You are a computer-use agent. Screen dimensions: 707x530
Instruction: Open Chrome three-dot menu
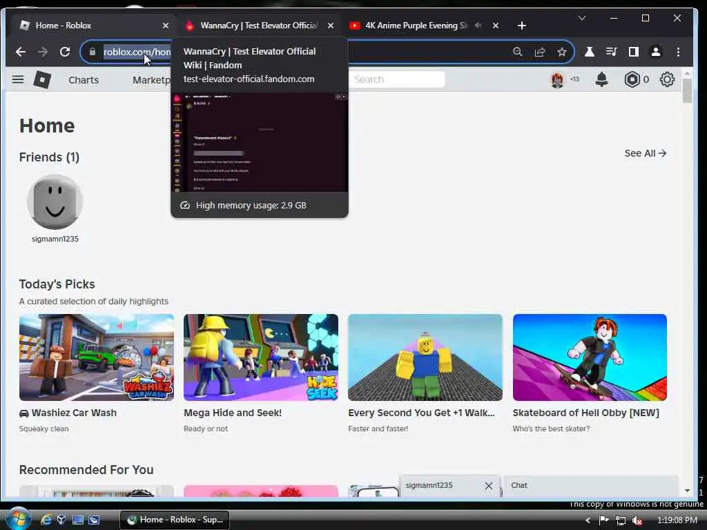tap(678, 52)
